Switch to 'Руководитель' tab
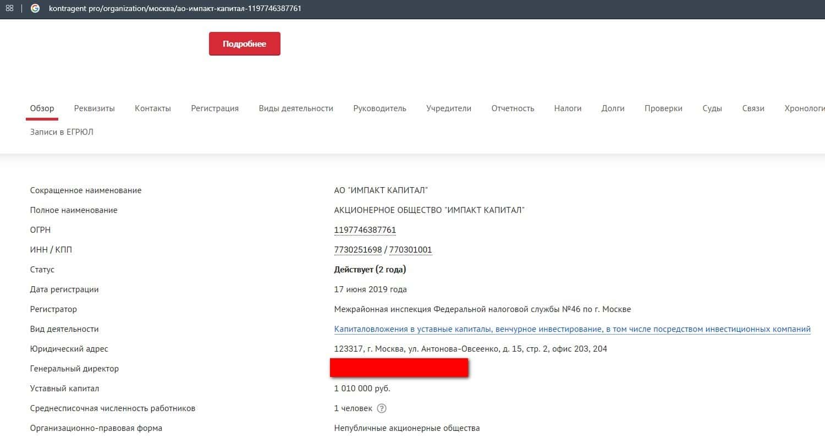 point(380,108)
